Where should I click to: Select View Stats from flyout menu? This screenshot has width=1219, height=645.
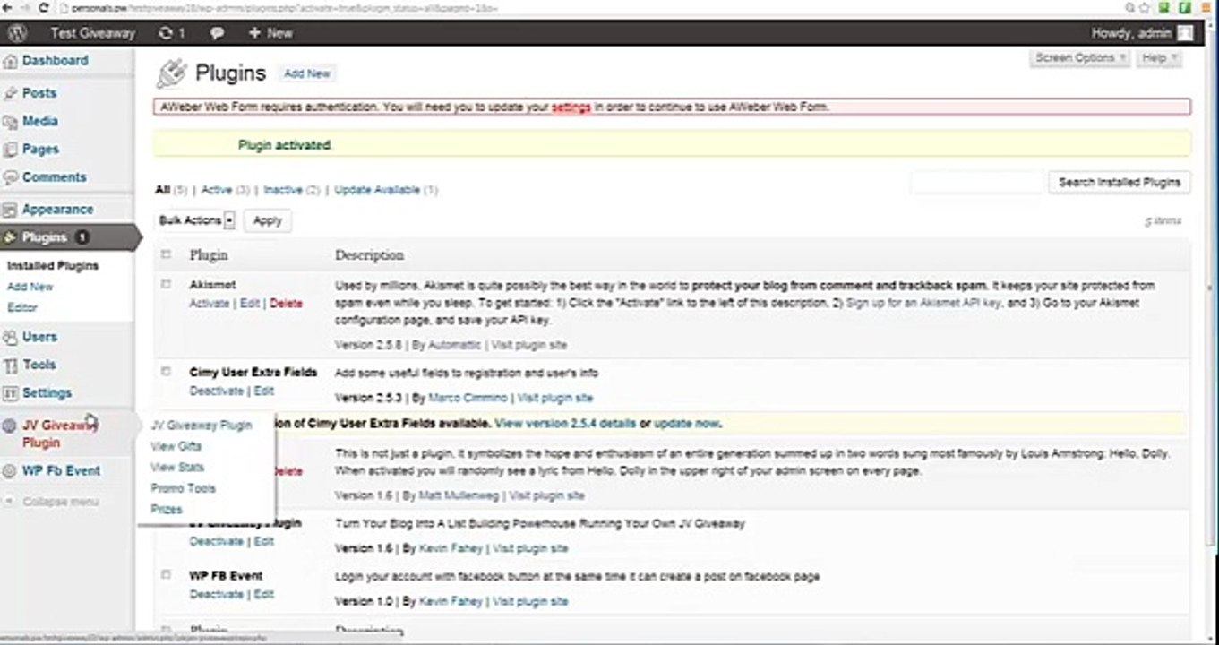(177, 468)
